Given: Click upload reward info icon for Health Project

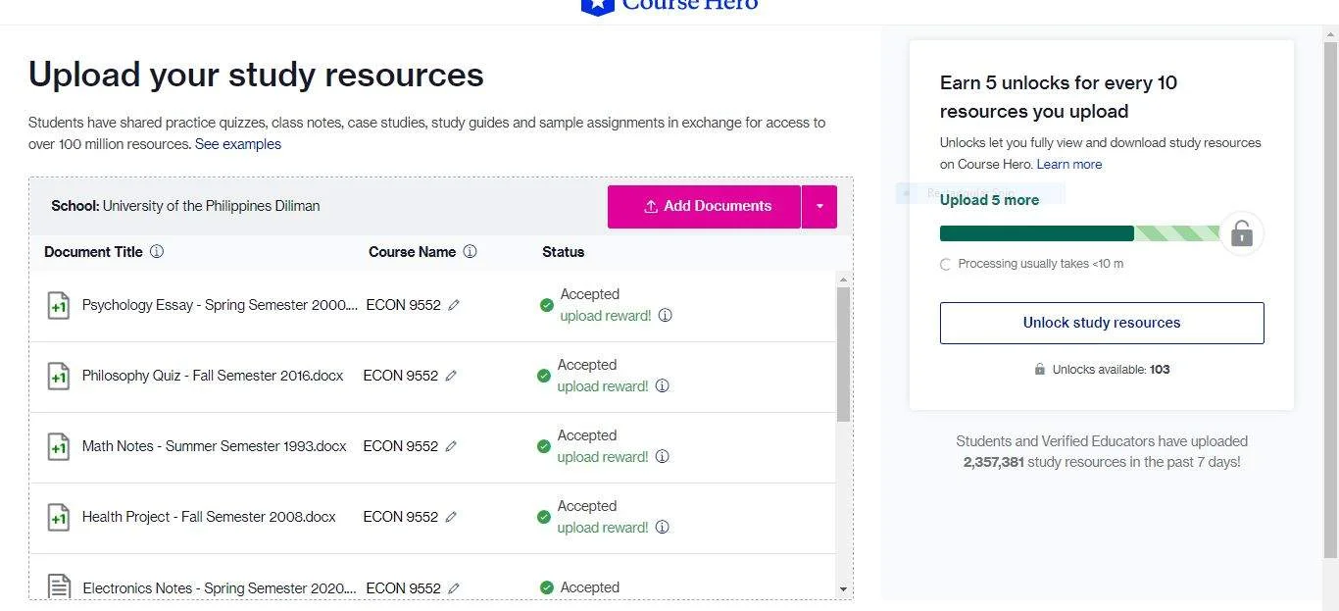Looking at the screenshot, I should coord(662,528).
